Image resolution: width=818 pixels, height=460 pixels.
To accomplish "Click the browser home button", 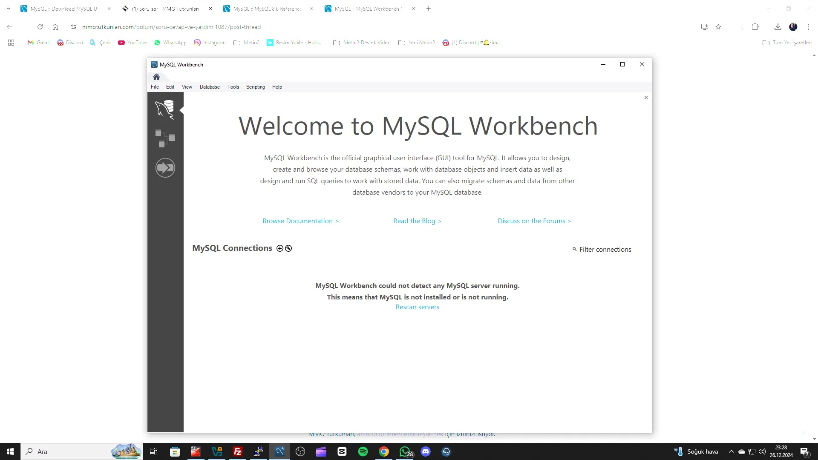I will (x=55, y=27).
